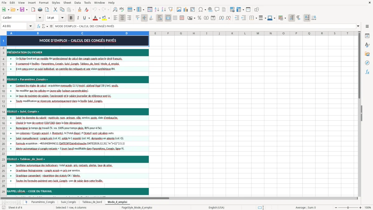Increase the indent

(237, 18)
